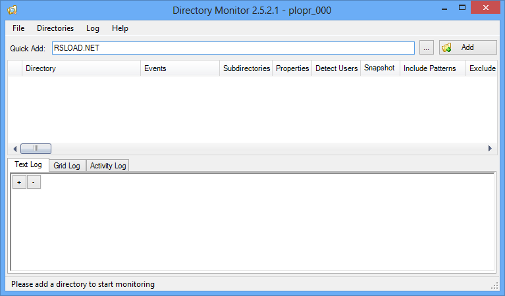Click the Properties column header
This screenshot has height=296, width=505.
(292, 68)
